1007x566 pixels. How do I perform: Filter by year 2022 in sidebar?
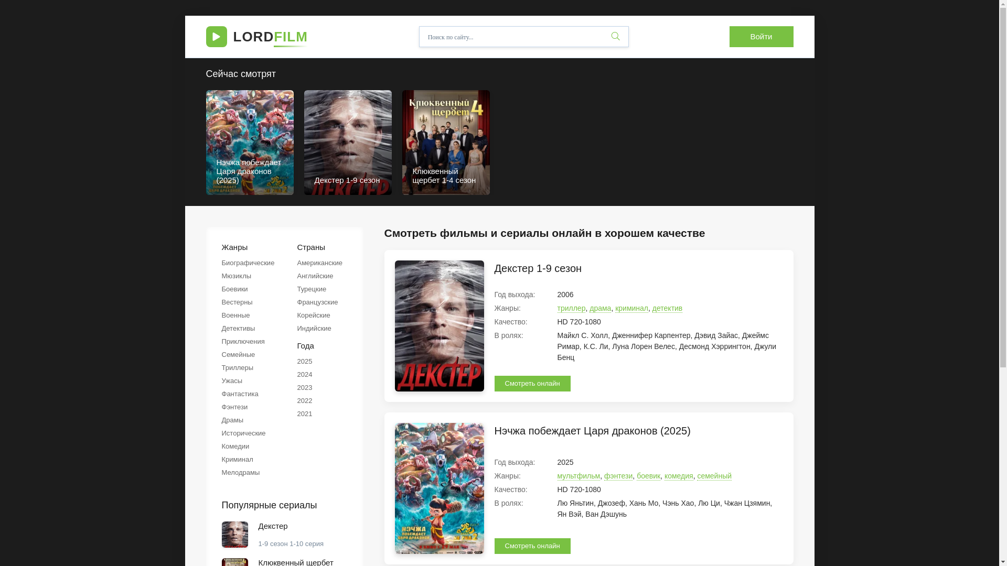point(304,401)
